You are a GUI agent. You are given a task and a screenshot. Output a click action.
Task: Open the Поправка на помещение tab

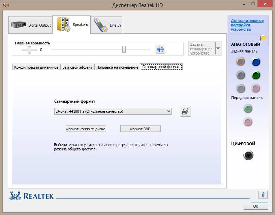point(117,67)
